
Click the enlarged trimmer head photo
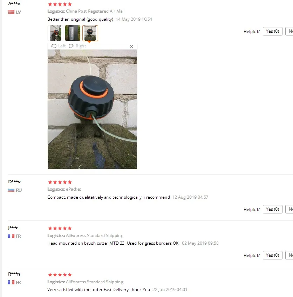coord(92,109)
